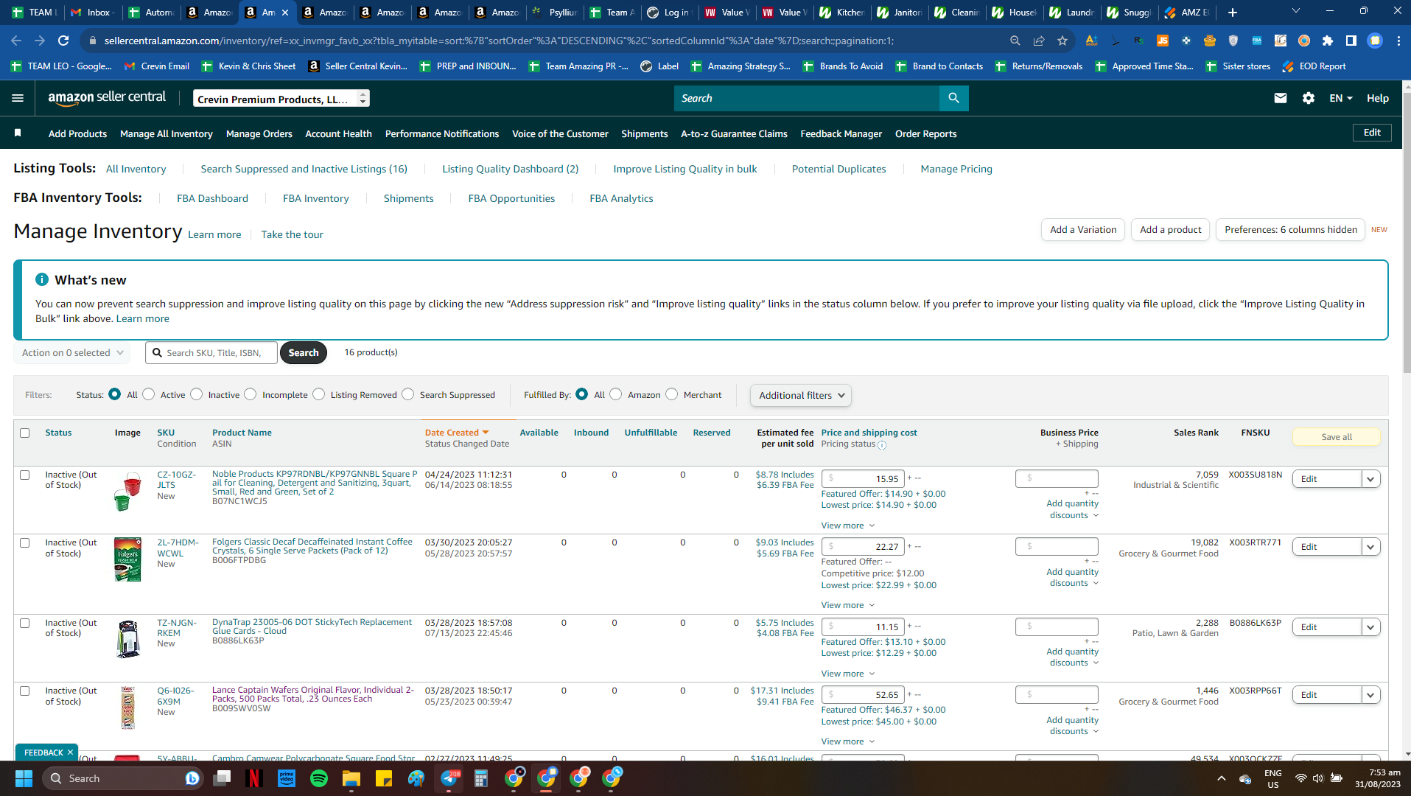Open the Potential Duplicates link
Image resolution: width=1411 pixels, height=796 pixels.
point(839,169)
